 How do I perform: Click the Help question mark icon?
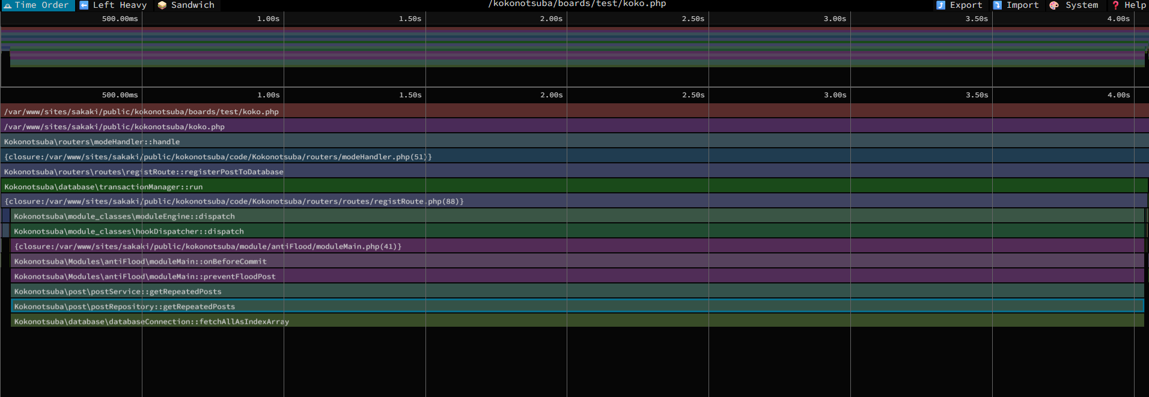coord(1115,5)
